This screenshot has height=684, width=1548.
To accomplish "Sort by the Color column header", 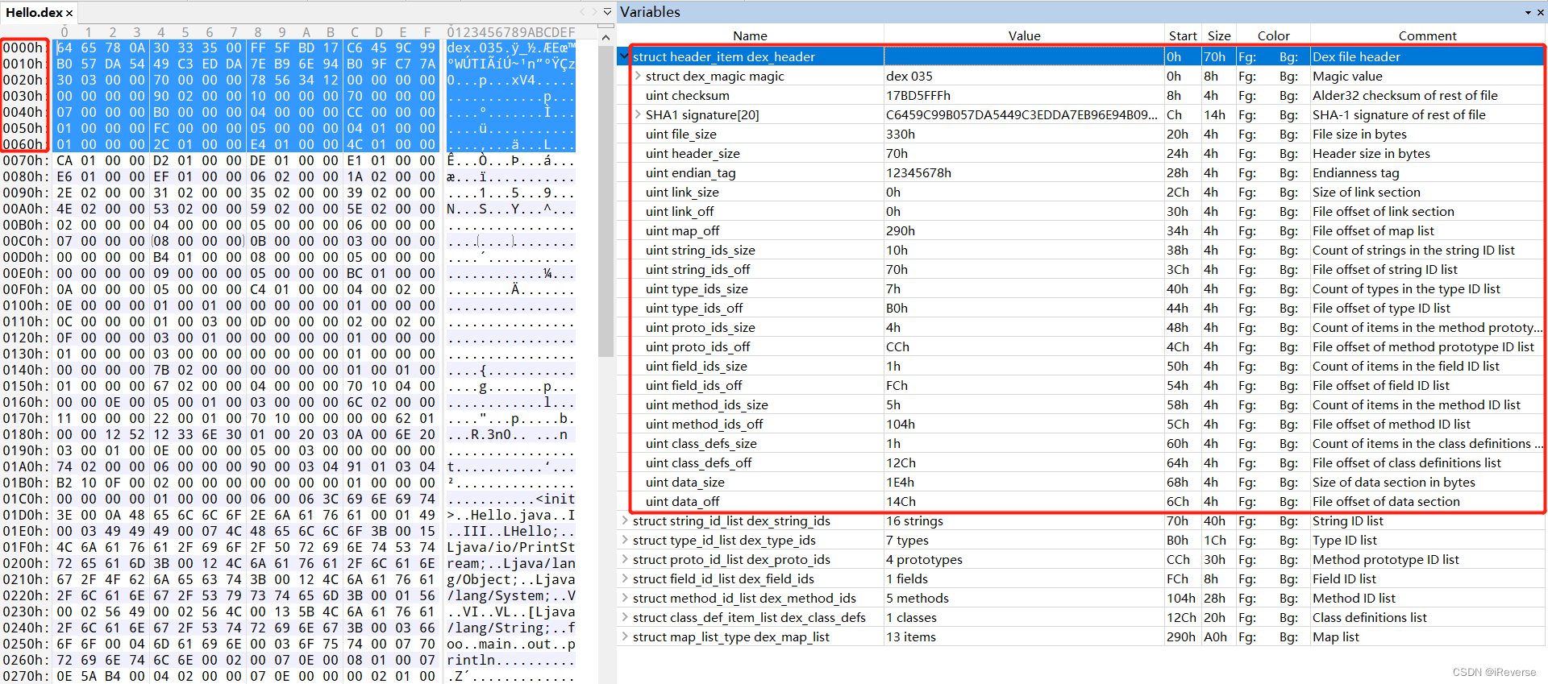I will [x=1273, y=35].
